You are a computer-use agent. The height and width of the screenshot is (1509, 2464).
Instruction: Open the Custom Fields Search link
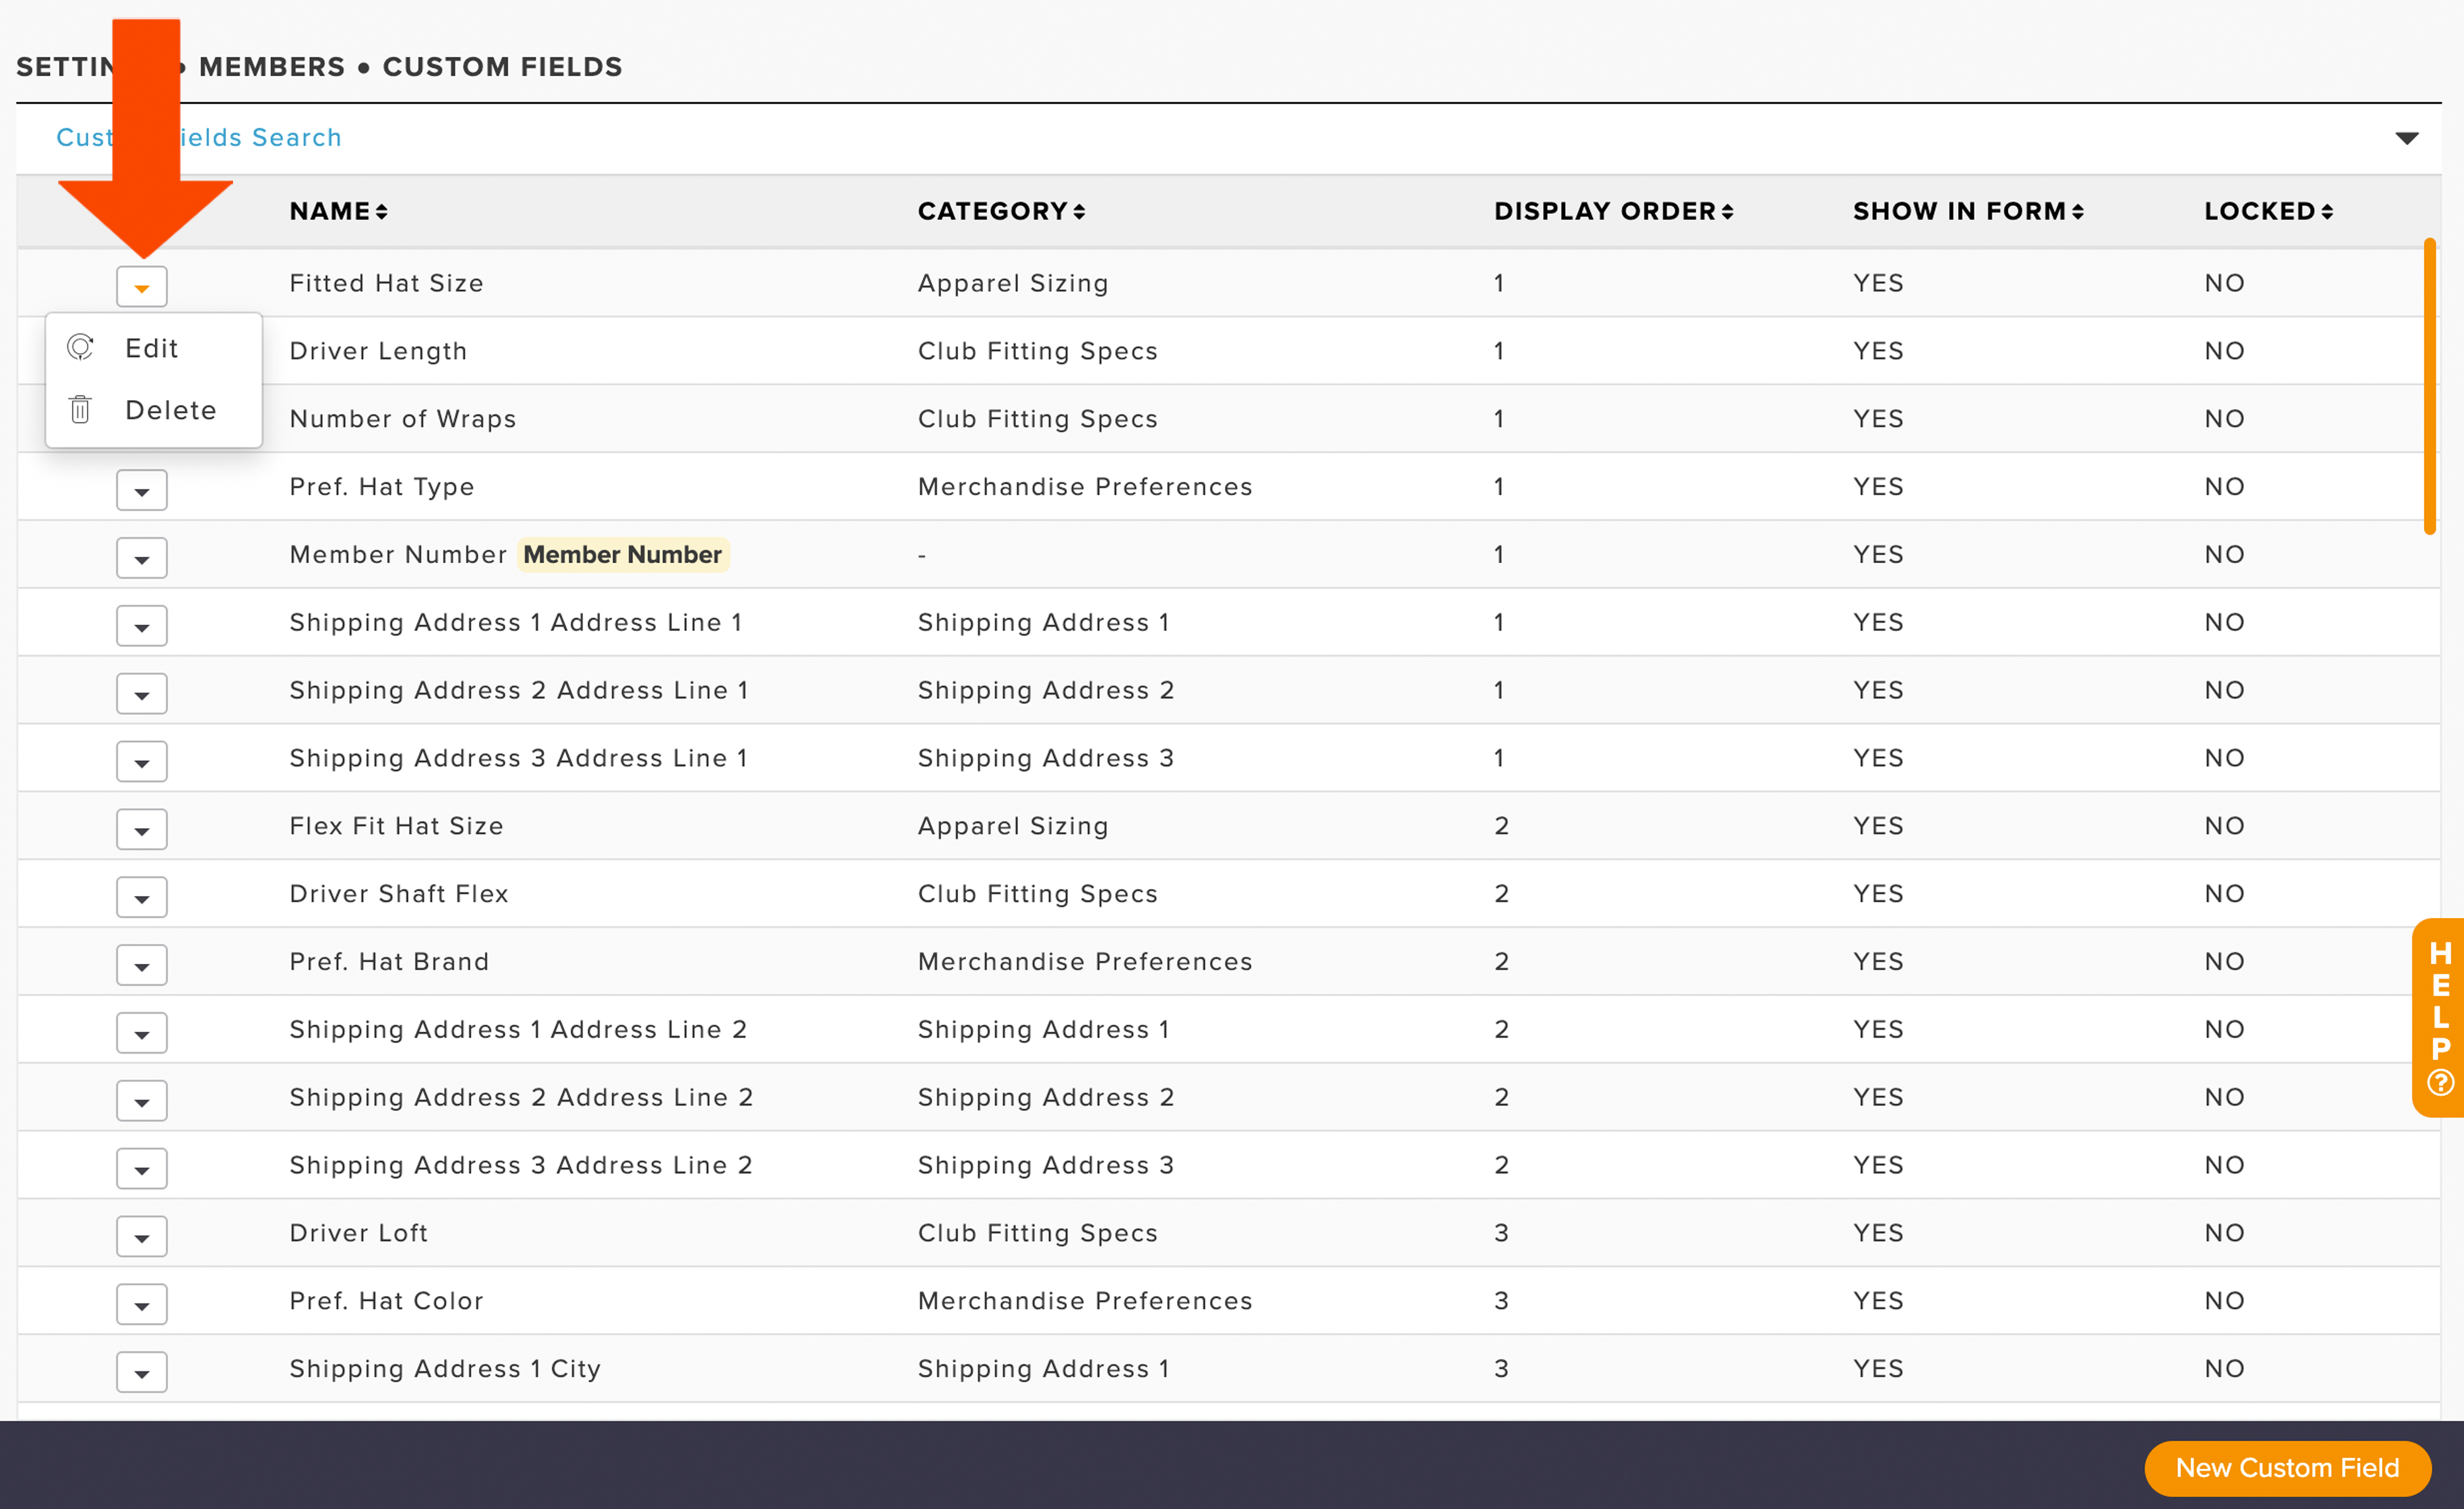pos(198,137)
